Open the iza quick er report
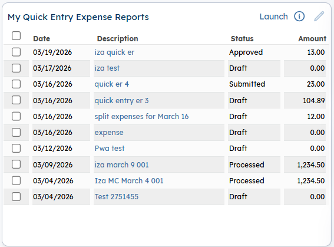Viewport: 334px width, 247px height. [x=114, y=52]
